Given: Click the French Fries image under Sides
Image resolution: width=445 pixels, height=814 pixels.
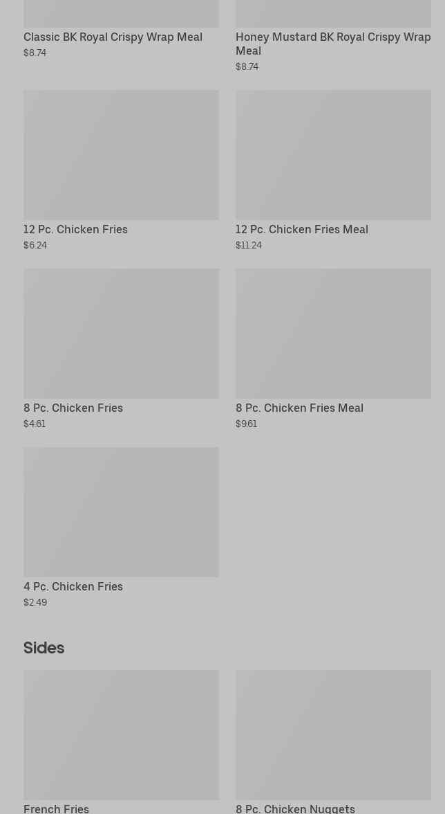Looking at the screenshot, I should coord(121,734).
